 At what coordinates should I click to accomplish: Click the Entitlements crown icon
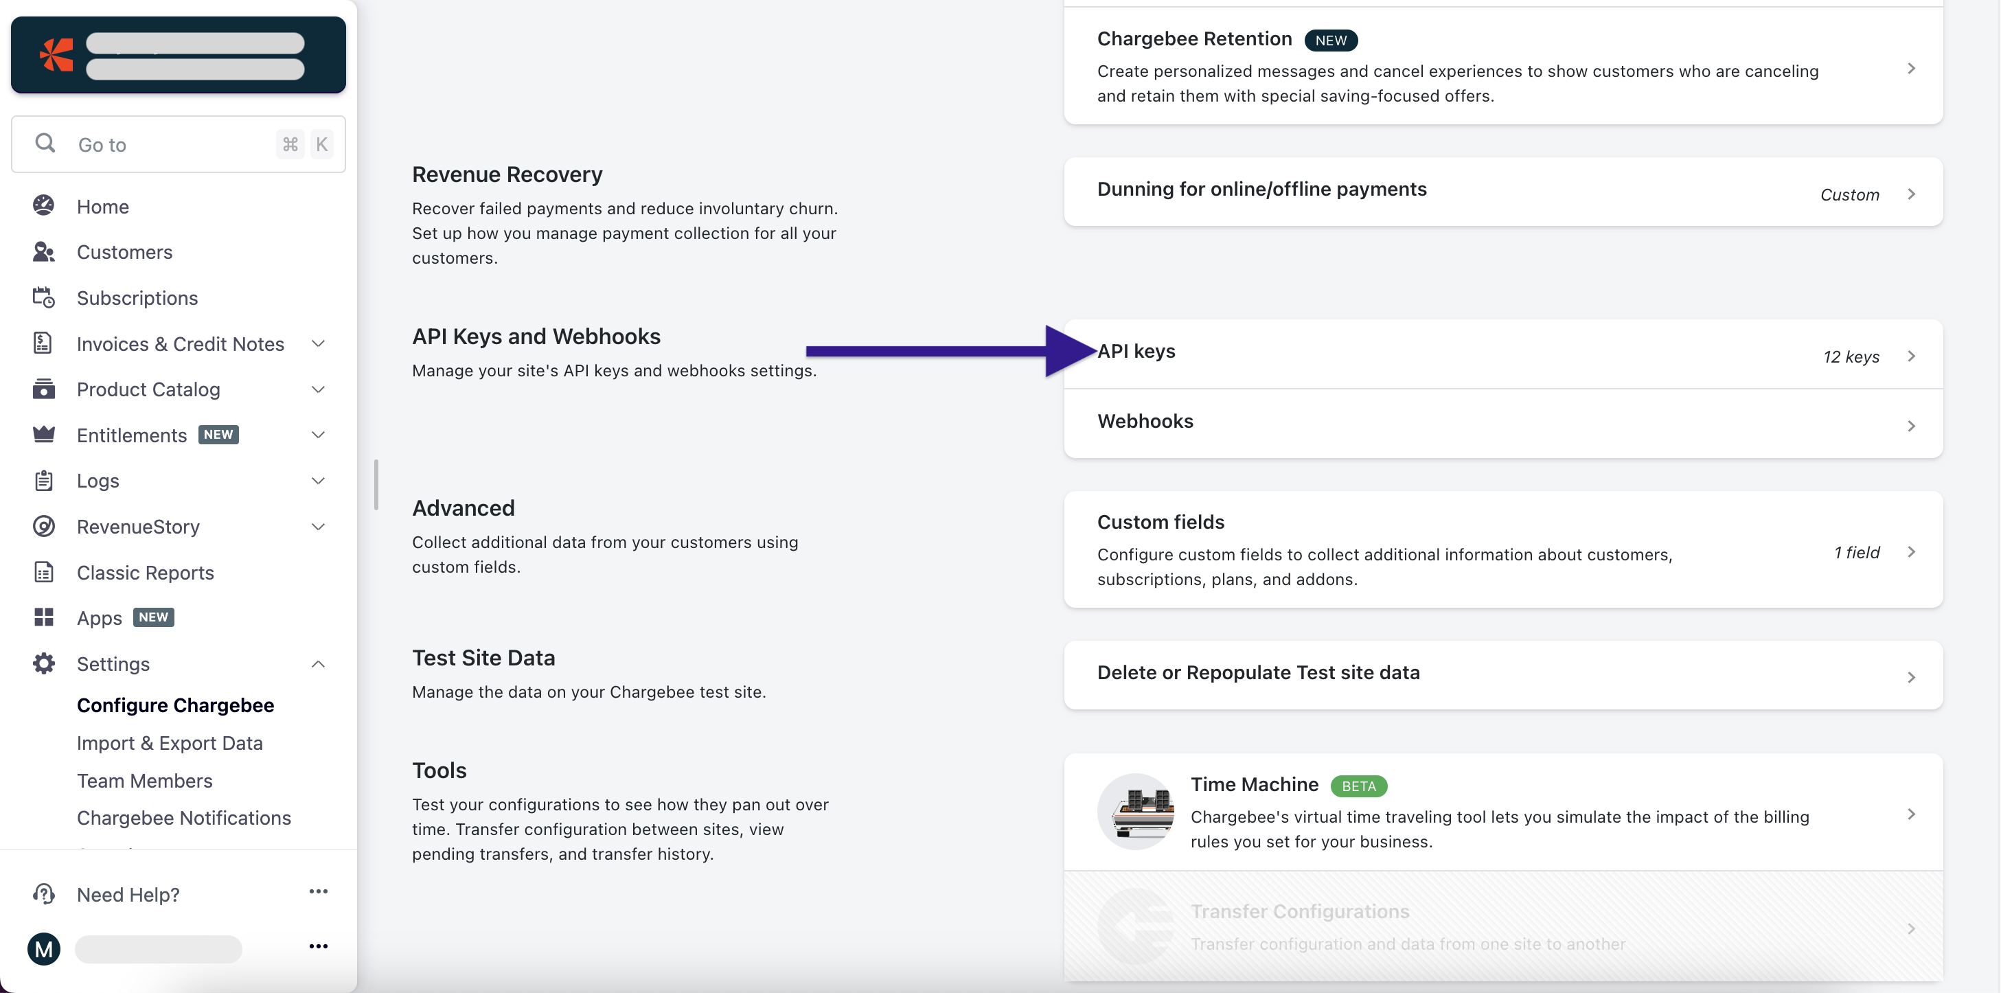point(43,434)
